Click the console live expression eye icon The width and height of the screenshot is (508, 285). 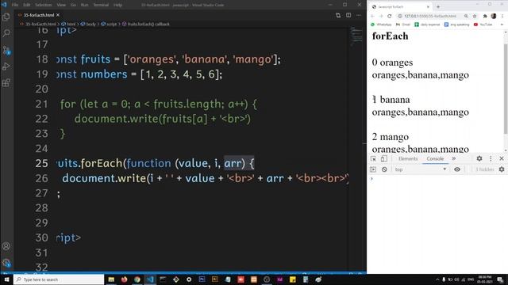tap(457, 169)
